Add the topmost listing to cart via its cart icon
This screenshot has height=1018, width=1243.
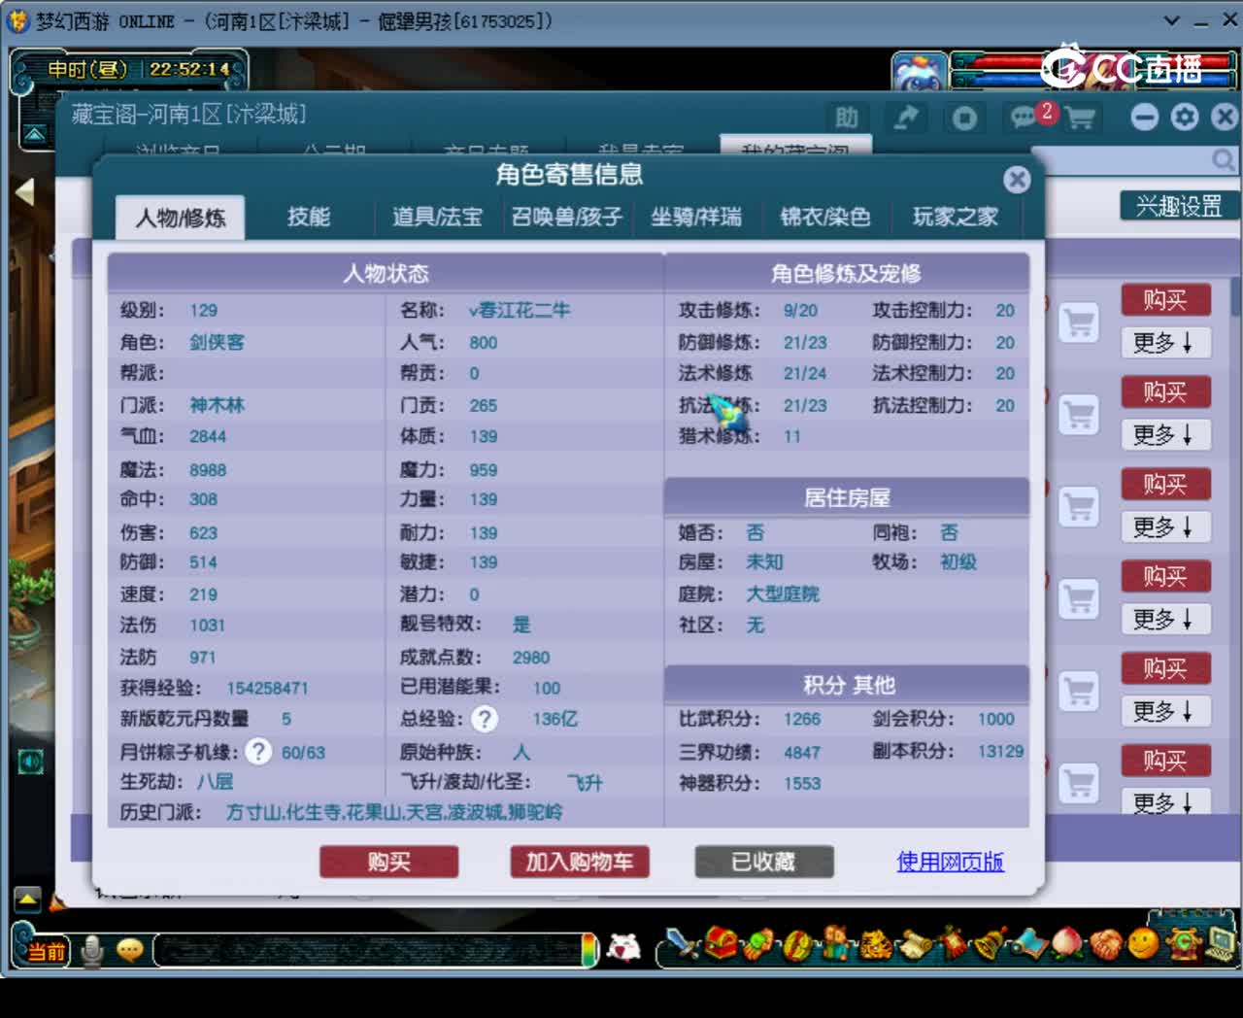point(1079,322)
